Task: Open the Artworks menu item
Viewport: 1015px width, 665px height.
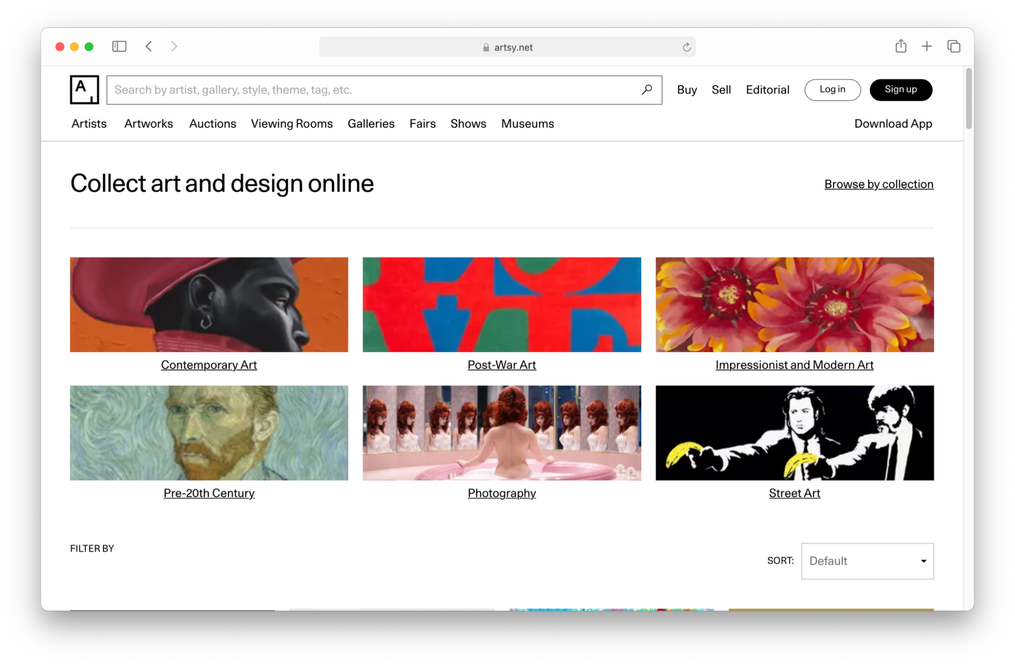Action: 149,124
